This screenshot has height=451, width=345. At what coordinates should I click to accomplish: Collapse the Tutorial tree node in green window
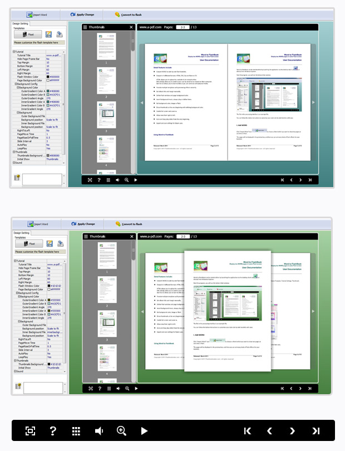15,261
